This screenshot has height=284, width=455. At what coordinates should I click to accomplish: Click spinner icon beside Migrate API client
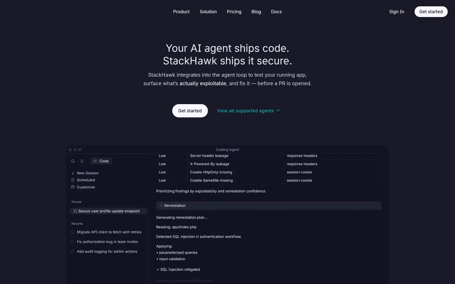tap(73, 232)
